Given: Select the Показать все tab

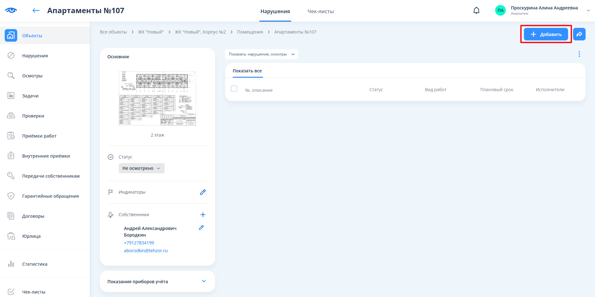Looking at the screenshot, I should coord(247,71).
